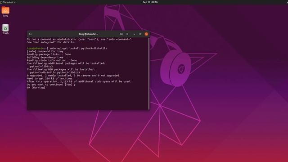The height and width of the screenshot is (162, 288).
Task: Open the Trash desktop icon
Action: [x=5, y=28]
